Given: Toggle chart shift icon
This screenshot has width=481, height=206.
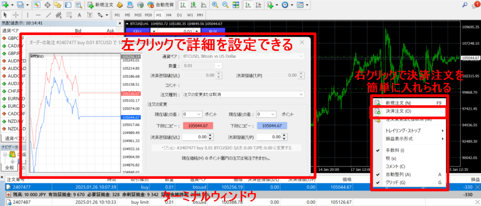Looking at the screenshot, I should pos(259,5).
